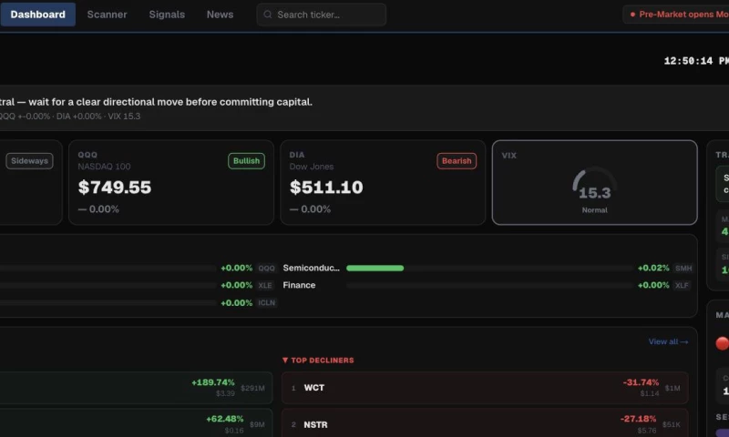Follow the View all link
Screen dimensions: 729x437
(x=668, y=341)
